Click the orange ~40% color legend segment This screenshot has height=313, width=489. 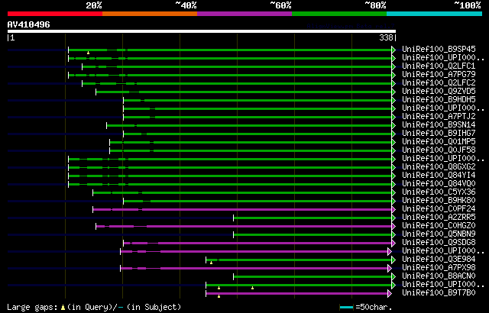(x=150, y=14)
